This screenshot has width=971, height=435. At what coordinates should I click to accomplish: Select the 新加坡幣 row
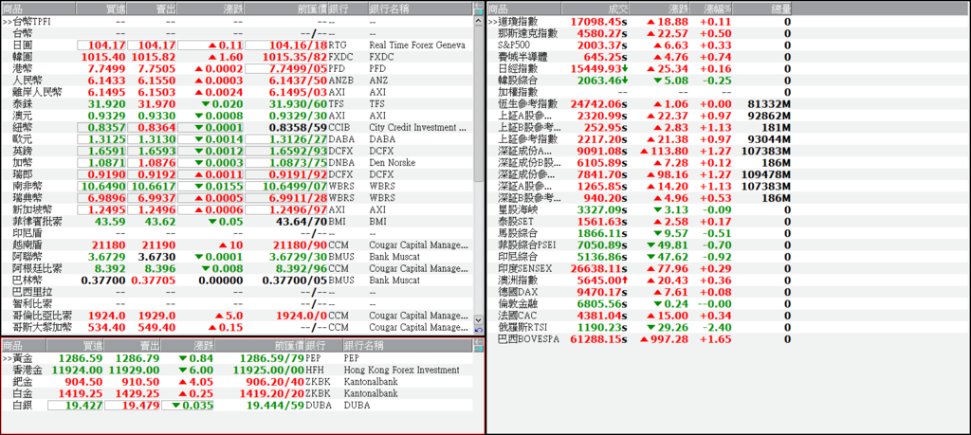pos(236,209)
